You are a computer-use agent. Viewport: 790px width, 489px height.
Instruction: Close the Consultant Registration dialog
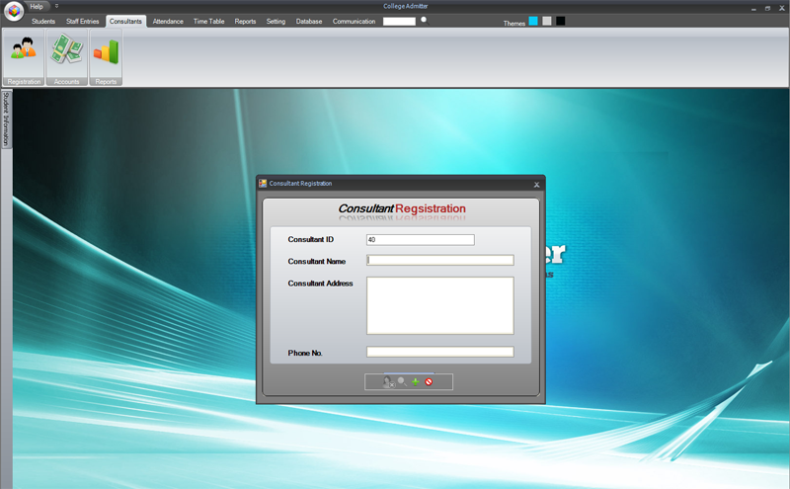click(536, 185)
